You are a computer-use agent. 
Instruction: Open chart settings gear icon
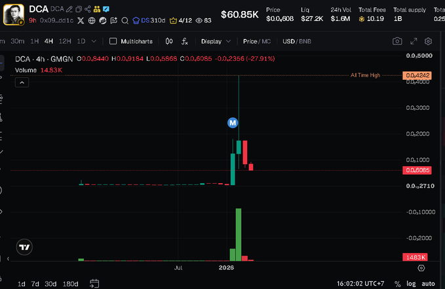pyautogui.click(x=428, y=41)
